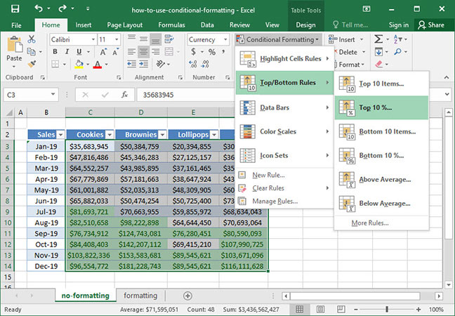The image size is (455, 316).
Task: Select the Format Painter brush
Action: tap(32, 64)
